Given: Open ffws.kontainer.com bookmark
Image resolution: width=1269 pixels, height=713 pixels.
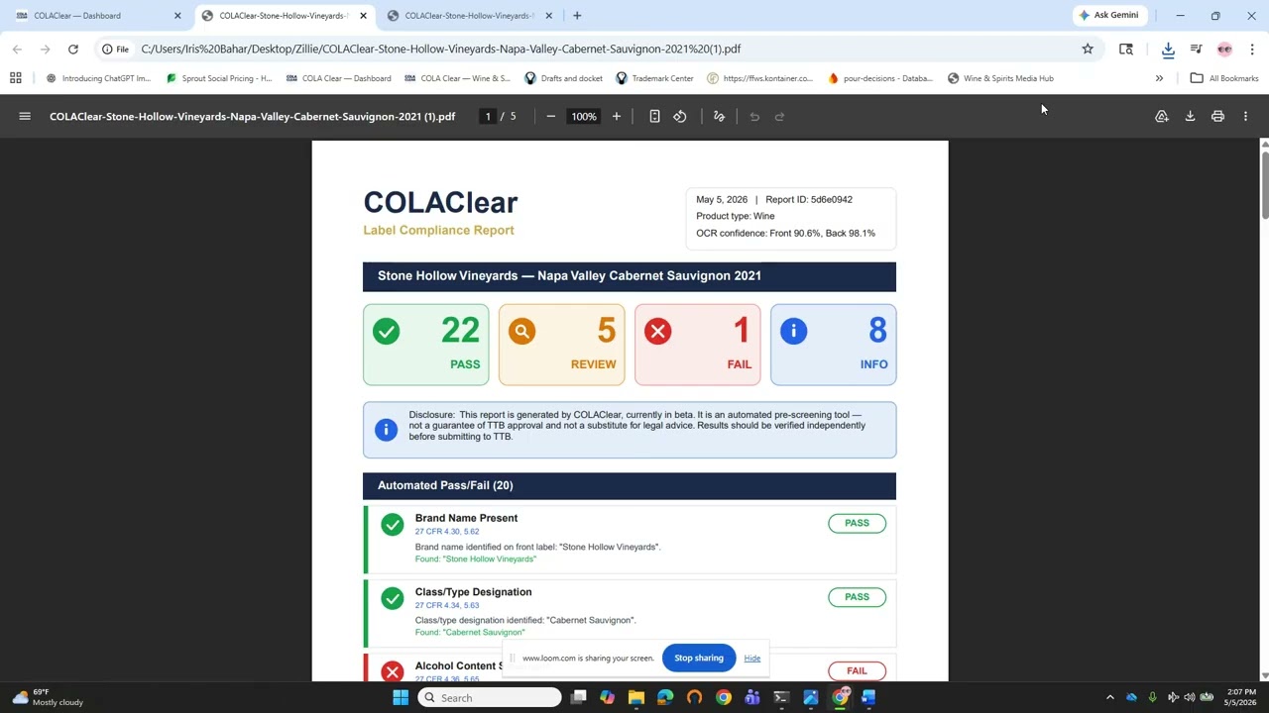Looking at the screenshot, I should (759, 78).
